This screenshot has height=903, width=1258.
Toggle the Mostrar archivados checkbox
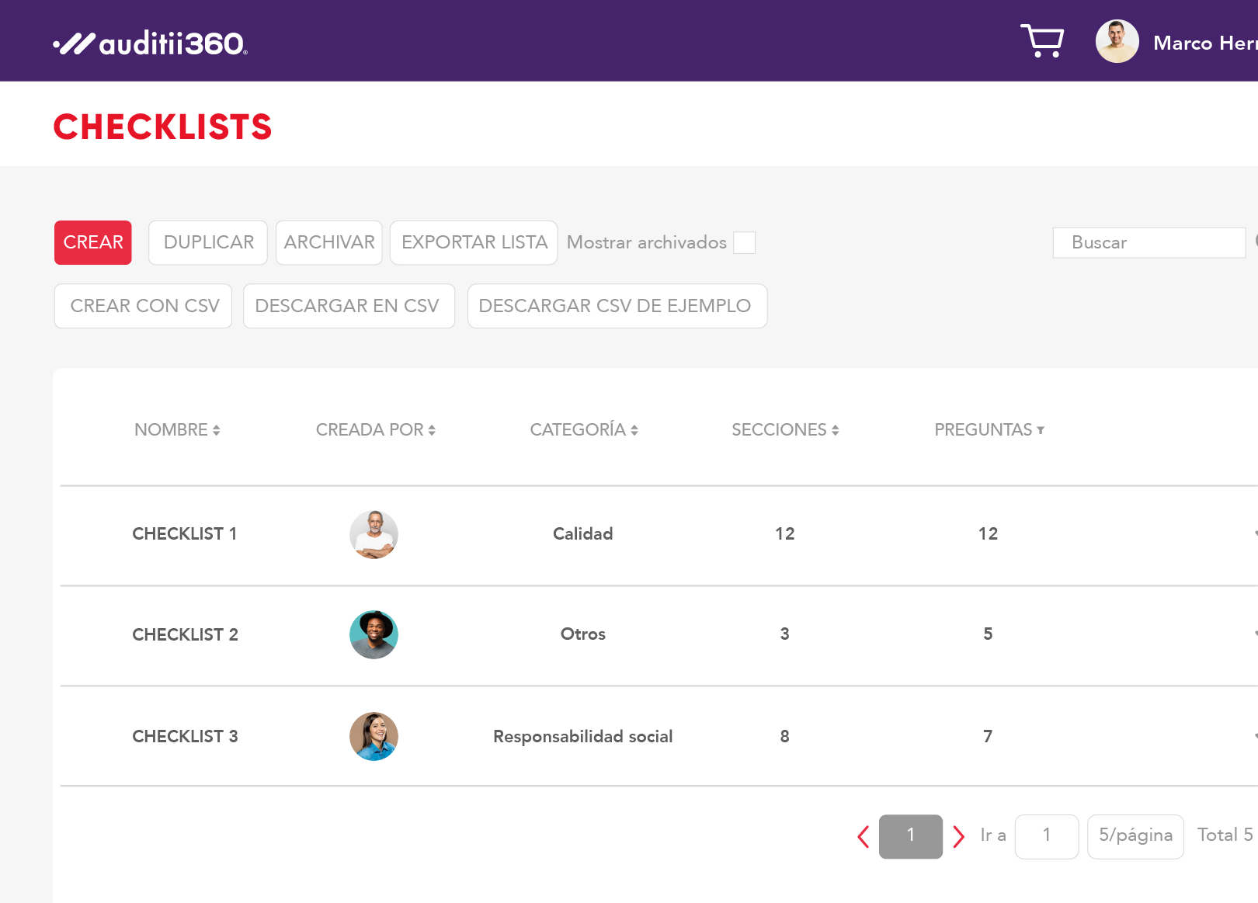744,243
